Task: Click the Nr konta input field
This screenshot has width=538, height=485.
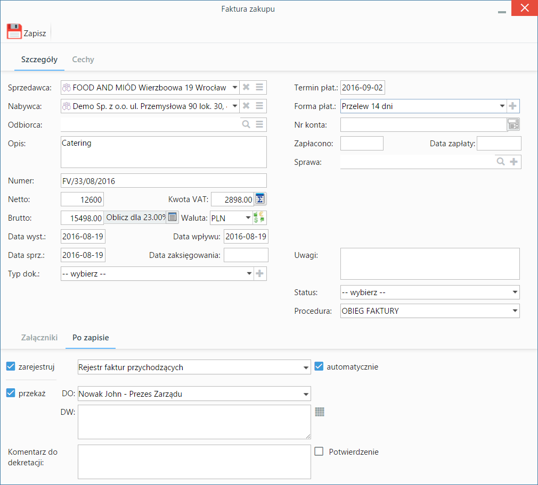Action: (x=424, y=124)
